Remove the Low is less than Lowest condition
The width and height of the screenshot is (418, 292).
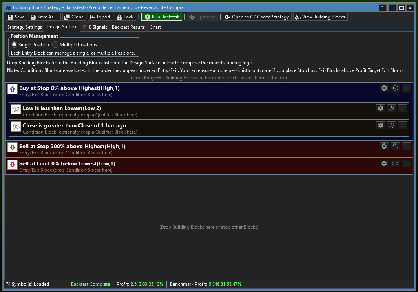(403, 108)
